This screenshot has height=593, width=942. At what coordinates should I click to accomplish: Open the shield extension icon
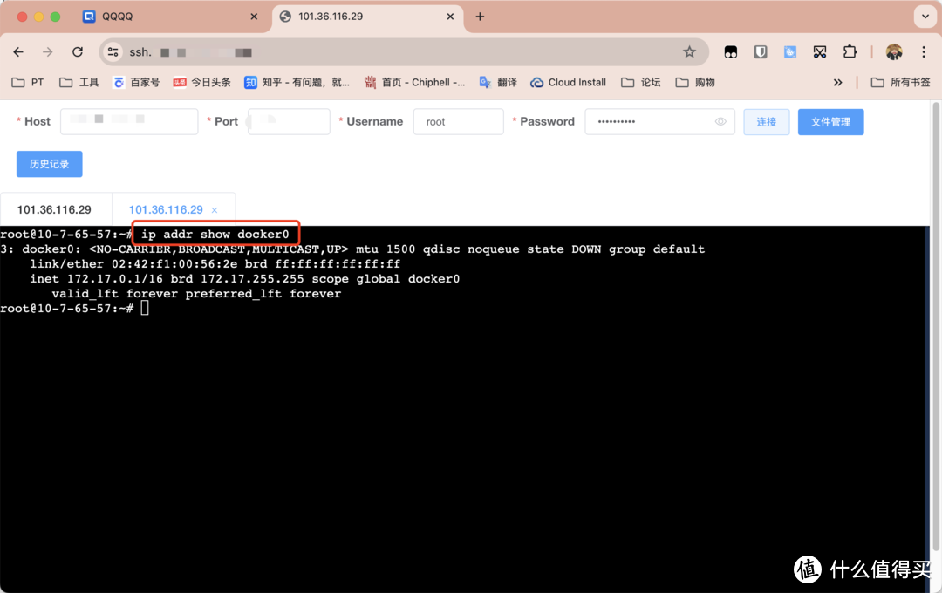(760, 52)
